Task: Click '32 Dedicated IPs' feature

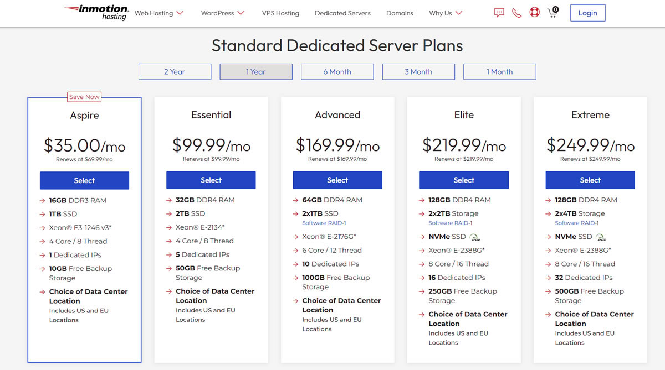Action: [x=584, y=278]
